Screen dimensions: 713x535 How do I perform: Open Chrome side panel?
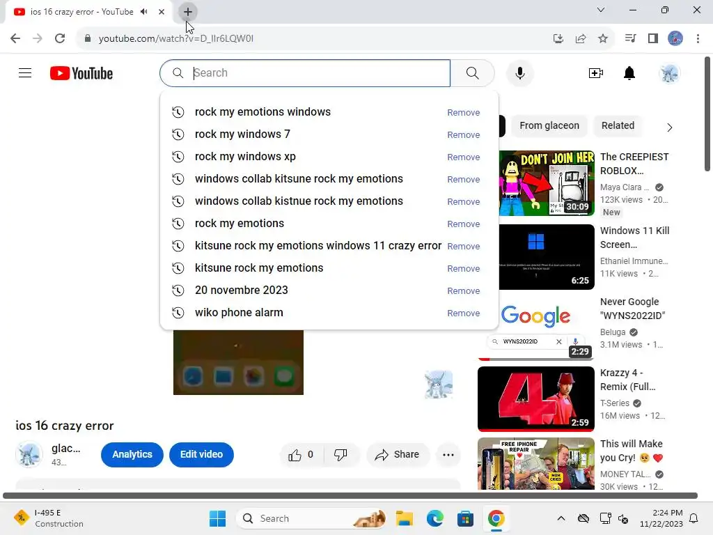pyautogui.click(x=653, y=39)
